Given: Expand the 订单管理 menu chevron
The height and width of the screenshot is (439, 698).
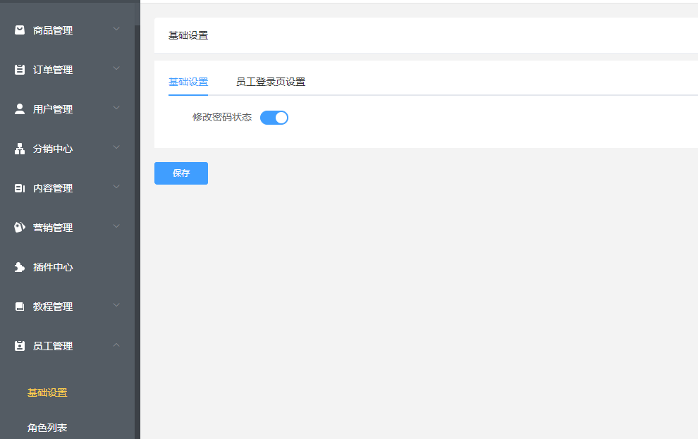Looking at the screenshot, I should click(116, 68).
